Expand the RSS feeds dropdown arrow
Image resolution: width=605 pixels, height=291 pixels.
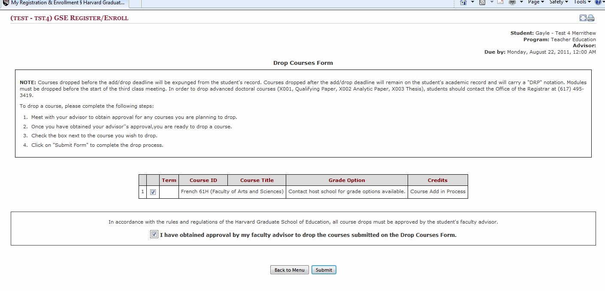click(492, 2)
